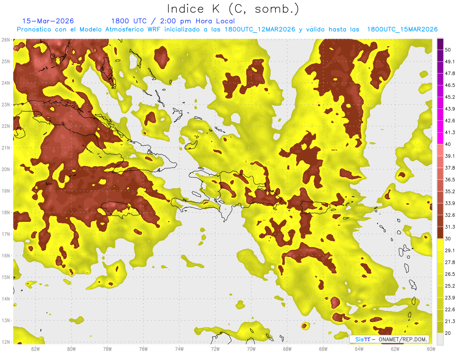Click the colorbar value "27.8"

[x=450, y=262]
